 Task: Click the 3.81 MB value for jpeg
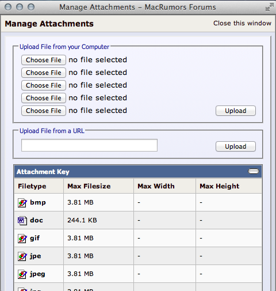(80, 274)
